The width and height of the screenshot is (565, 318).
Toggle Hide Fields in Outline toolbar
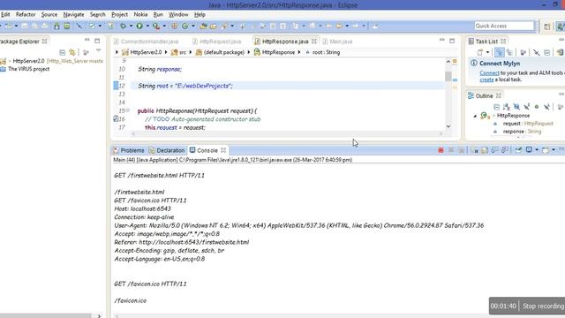click(x=516, y=107)
